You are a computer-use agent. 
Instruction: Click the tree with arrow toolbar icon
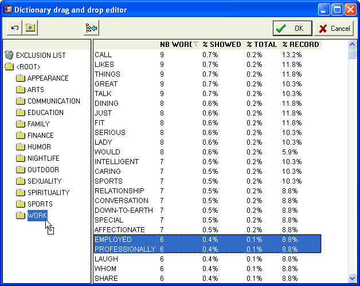coord(91,27)
